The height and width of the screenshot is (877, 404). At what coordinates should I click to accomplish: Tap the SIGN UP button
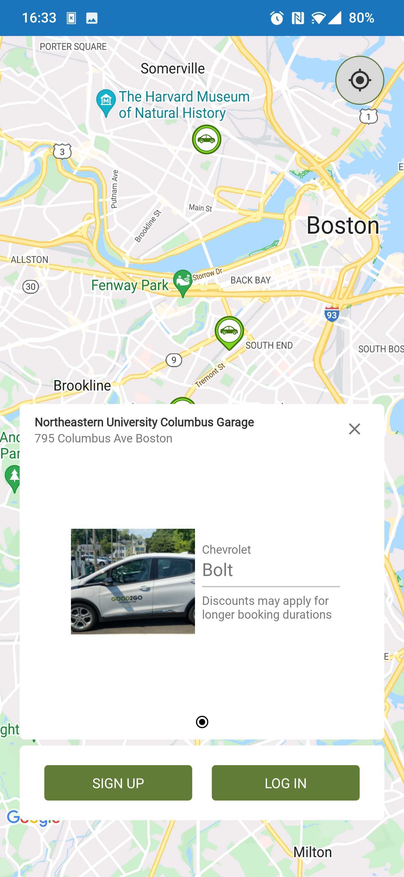coord(118,783)
